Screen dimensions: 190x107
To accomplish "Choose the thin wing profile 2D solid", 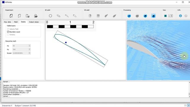I will click(x=66, y=16).
